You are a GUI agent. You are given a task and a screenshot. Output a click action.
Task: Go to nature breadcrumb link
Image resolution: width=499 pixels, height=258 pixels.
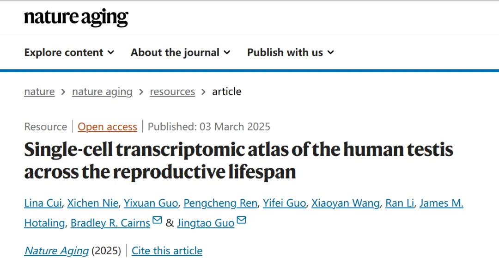[x=39, y=92]
